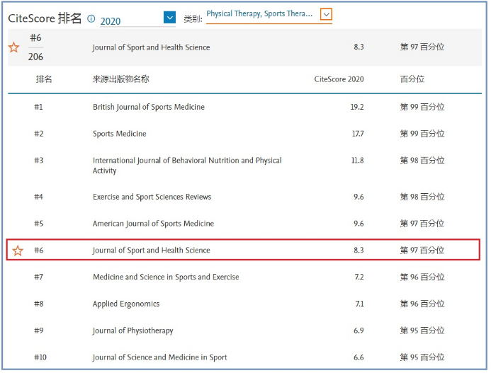Click the 排名 column header
Screen dimensions: 491x373
pyautogui.click(x=44, y=79)
